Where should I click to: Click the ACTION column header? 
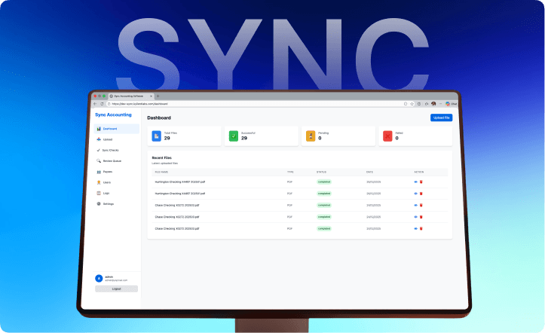(x=419, y=173)
